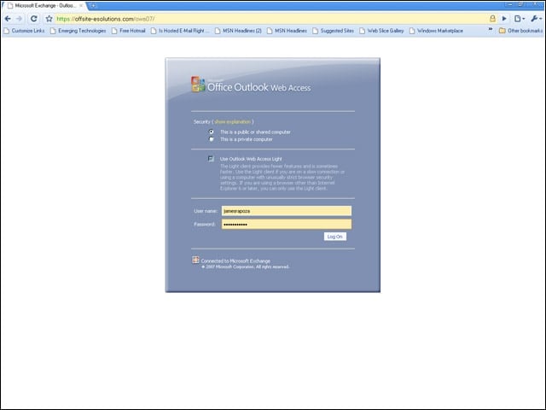Go back with the browser back arrow
546x410 pixels.
[8, 19]
